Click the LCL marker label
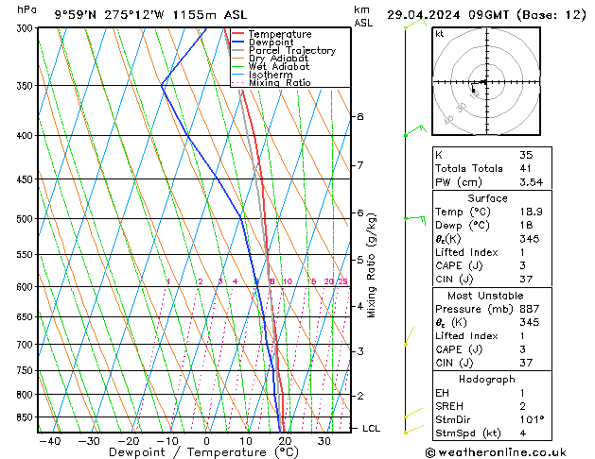The width and height of the screenshot is (595, 459). click(372, 428)
